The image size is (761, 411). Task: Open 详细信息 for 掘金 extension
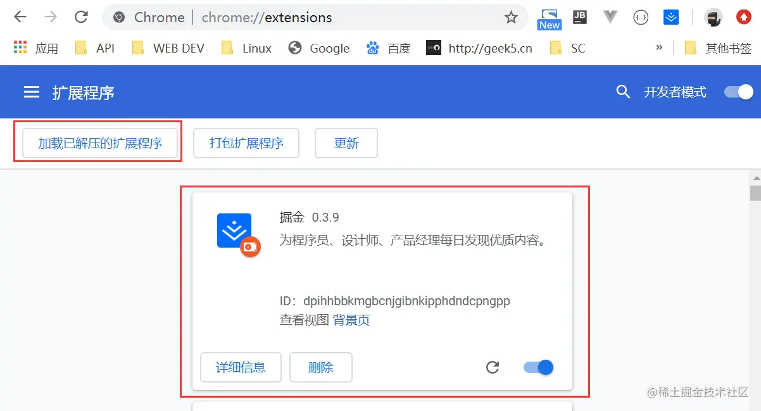click(x=241, y=367)
